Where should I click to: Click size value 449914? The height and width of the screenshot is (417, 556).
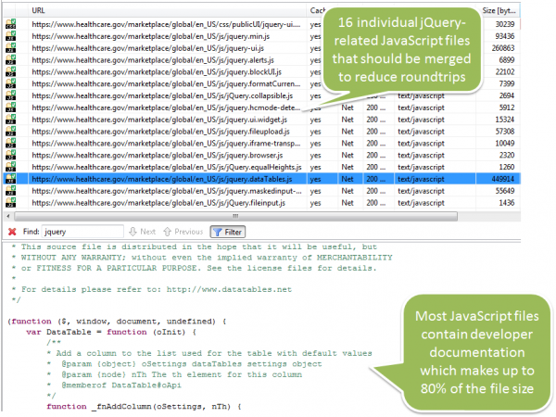click(502, 179)
